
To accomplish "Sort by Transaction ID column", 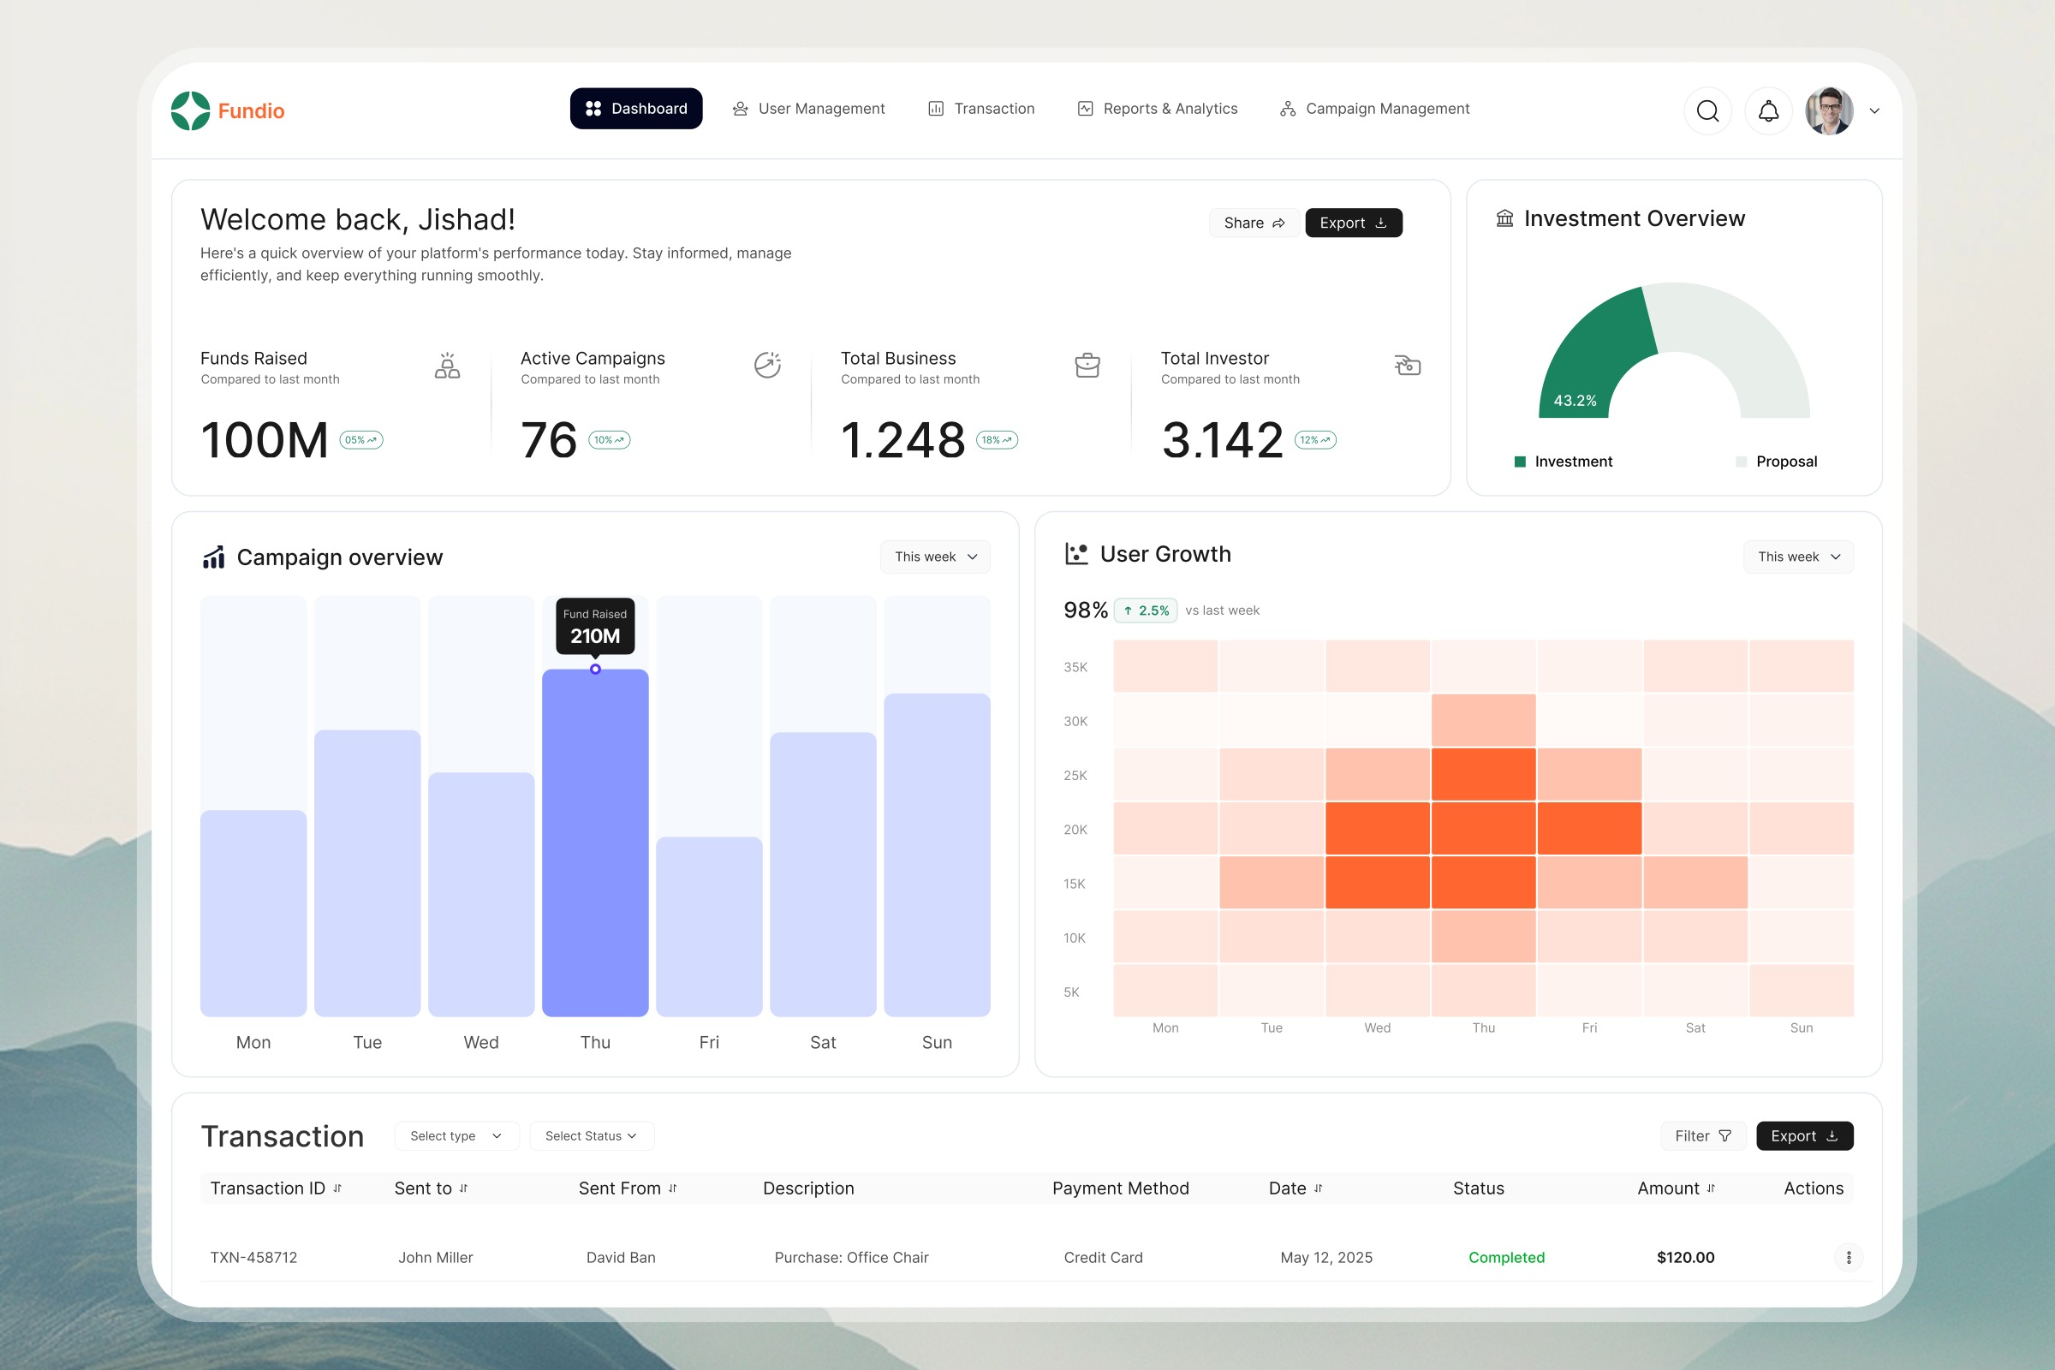I will coord(337,1188).
